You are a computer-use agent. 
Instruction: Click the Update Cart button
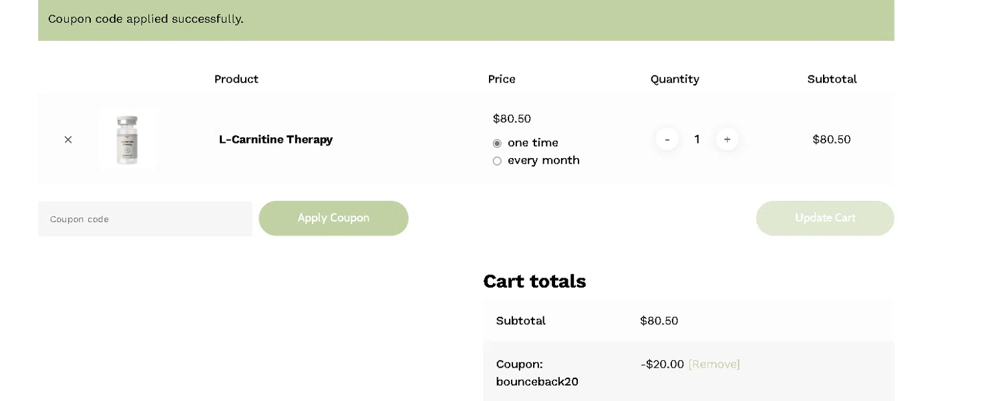coord(824,218)
